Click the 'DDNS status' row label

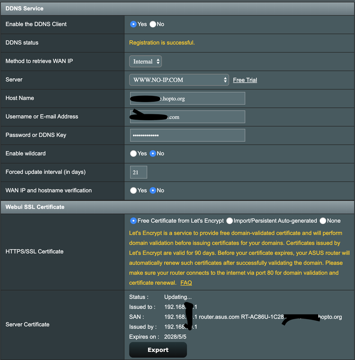coord(22,42)
